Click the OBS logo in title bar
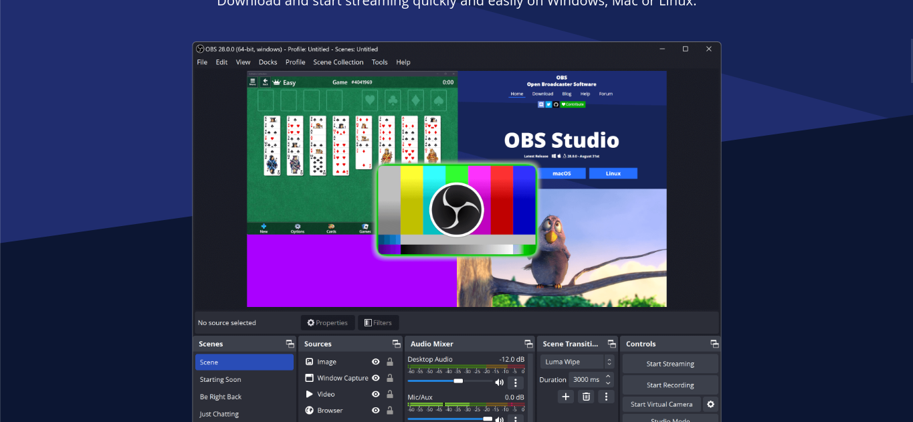The width and height of the screenshot is (913, 422). click(x=199, y=49)
